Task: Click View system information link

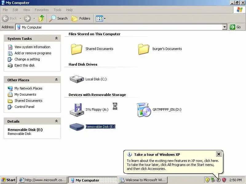Action: 32,47
